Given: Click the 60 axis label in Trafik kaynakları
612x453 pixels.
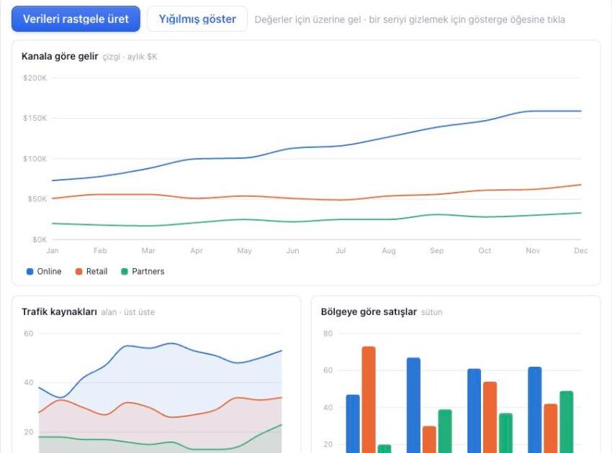Looking at the screenshot, I should click(x=29, y=334).
